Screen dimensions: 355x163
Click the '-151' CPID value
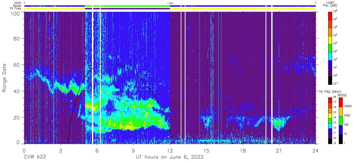tap(170, 3)
